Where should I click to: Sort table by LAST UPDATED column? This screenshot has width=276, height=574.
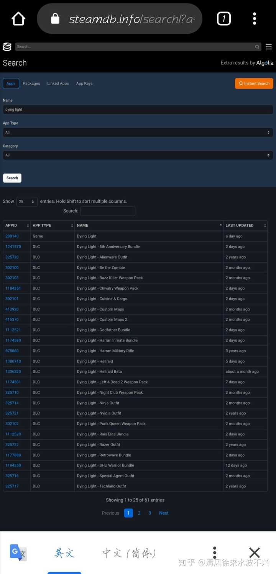245,225
